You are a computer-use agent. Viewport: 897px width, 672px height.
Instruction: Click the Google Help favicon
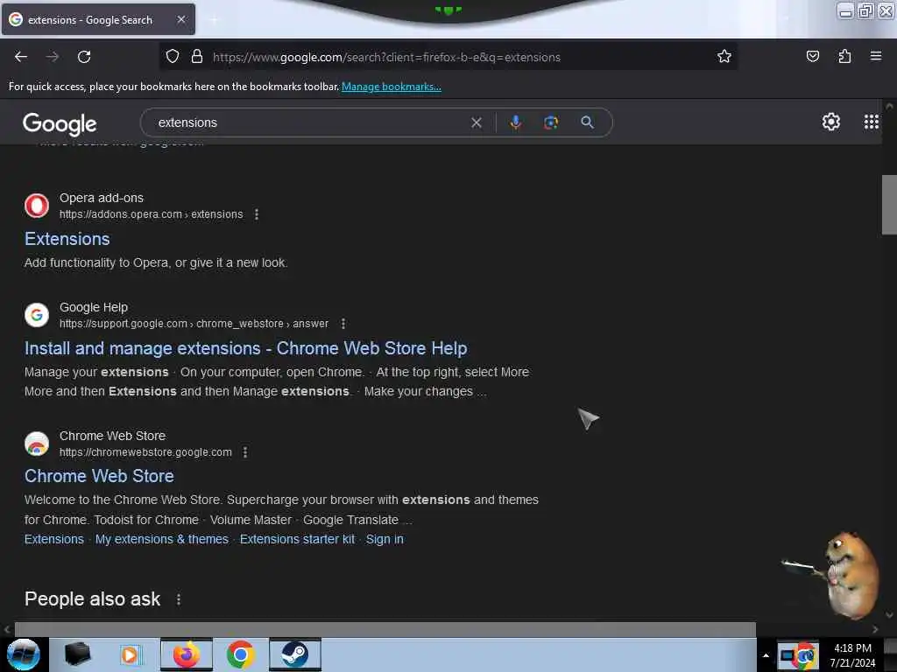pos(37,315)
